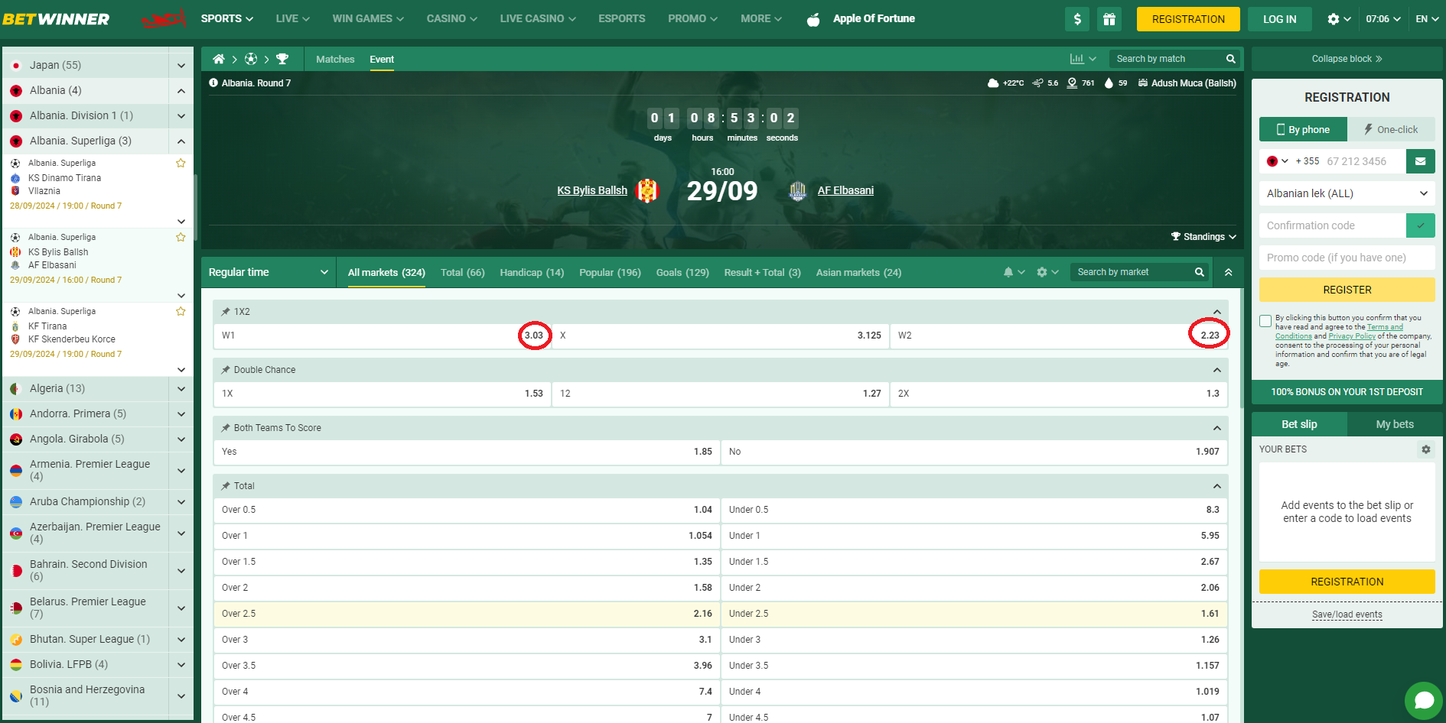Open the 07:06 time zone dropdown

[1383, 19]
